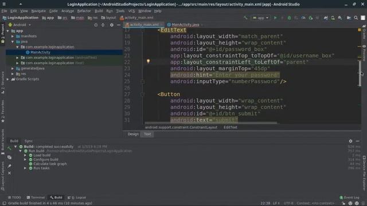Open the File menu
This screenshot has width=367, height=206.
pos(4,11)
